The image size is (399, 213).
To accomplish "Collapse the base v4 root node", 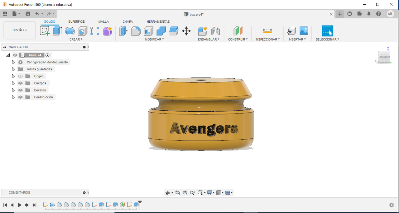I will (x=8, y=55).
